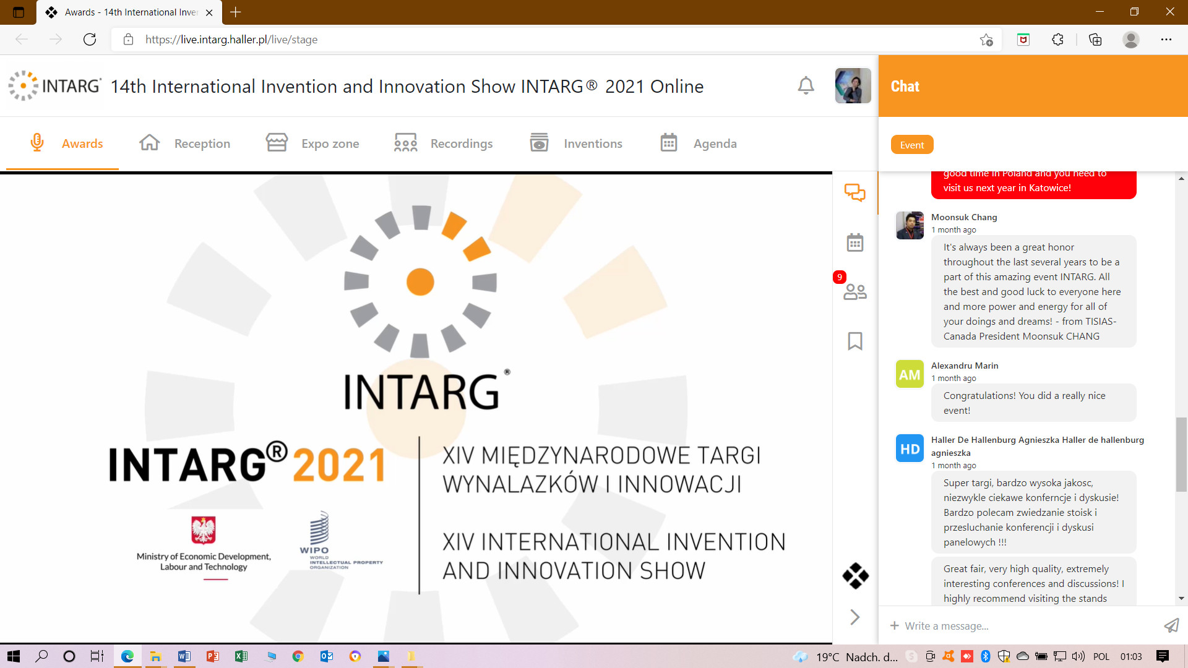Close the Awards browser tab
Image resolution: width=1188 pixels, height=668 pixels.
(209, 12)
